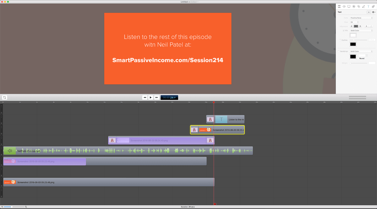The width and height of the screenshot is (377, 209).
Task: Open the text gear settings menu
Action: (374, 12)
